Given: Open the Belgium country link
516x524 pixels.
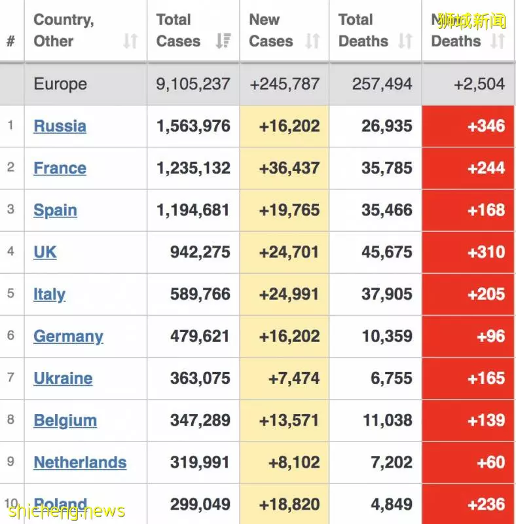Looking at the screenshot, I should 65,421.
